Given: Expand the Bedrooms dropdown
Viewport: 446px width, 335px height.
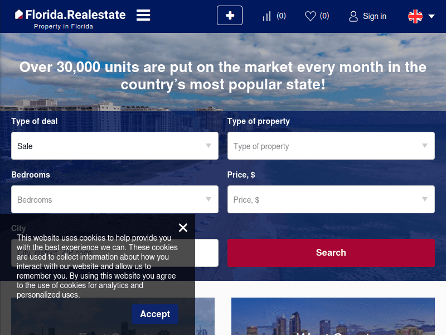Looking at the screenshot, I should pyautogui.click(x=114, y=200).
